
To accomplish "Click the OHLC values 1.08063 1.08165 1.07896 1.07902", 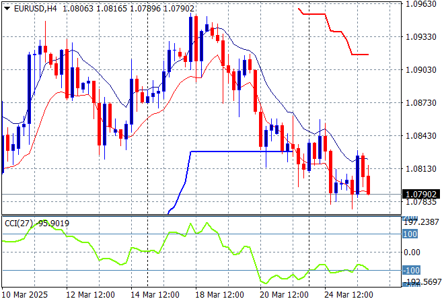I will click(128, 9).
